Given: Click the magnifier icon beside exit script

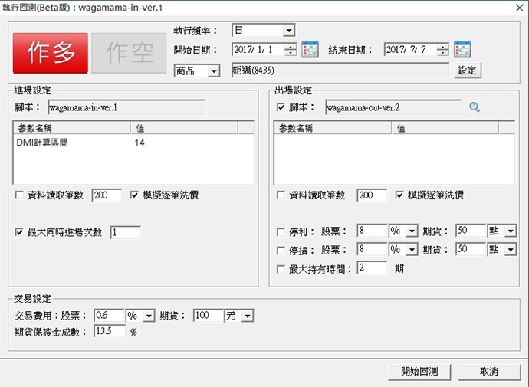Looking at the screenshot, I should [474, 107].
